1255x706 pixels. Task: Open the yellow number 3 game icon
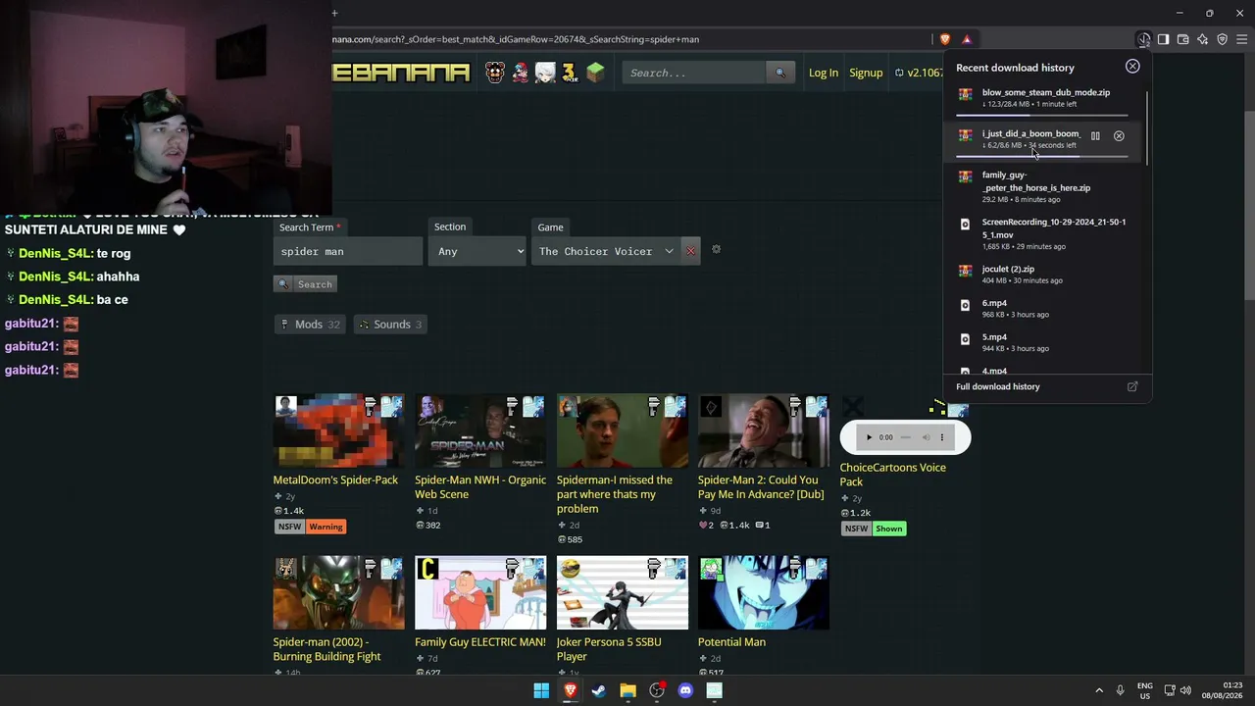tap(570, 73)
